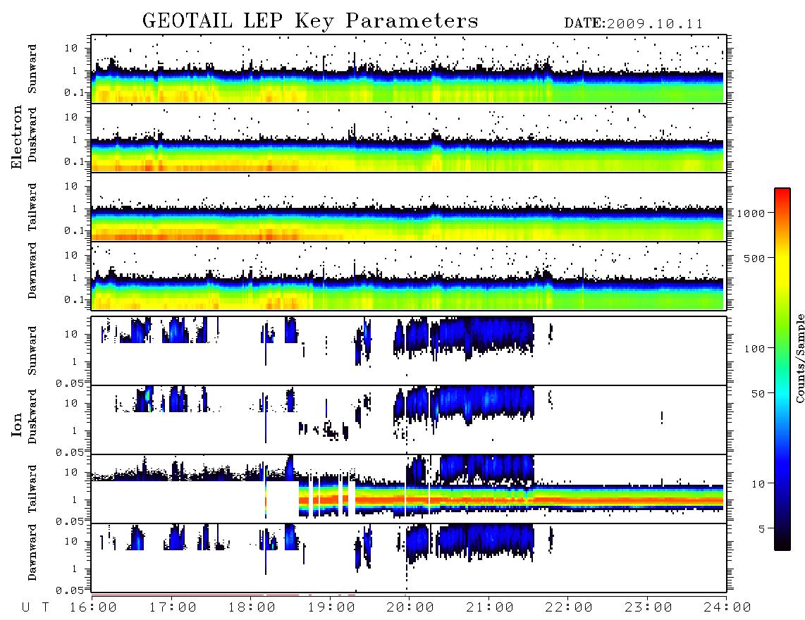
Task: Select the 18:00 time axis label
Action: click(252, 608)
